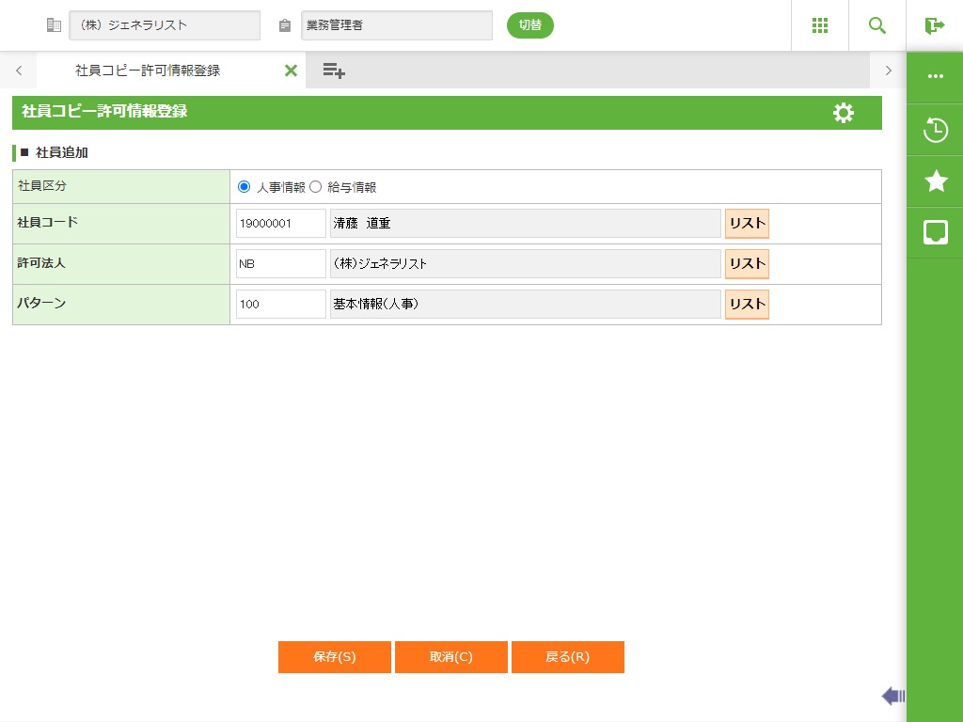This screenshot has width=963, height=722.
Task: Focus the 社員コード field 19000001
Action: point(280,224)
